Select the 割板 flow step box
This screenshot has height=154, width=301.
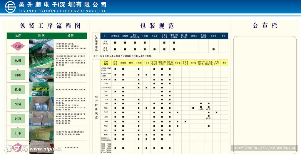coord(18,75)
